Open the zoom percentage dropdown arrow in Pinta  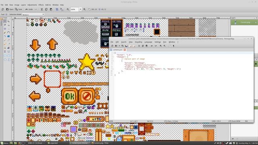(x=80, y=9)
